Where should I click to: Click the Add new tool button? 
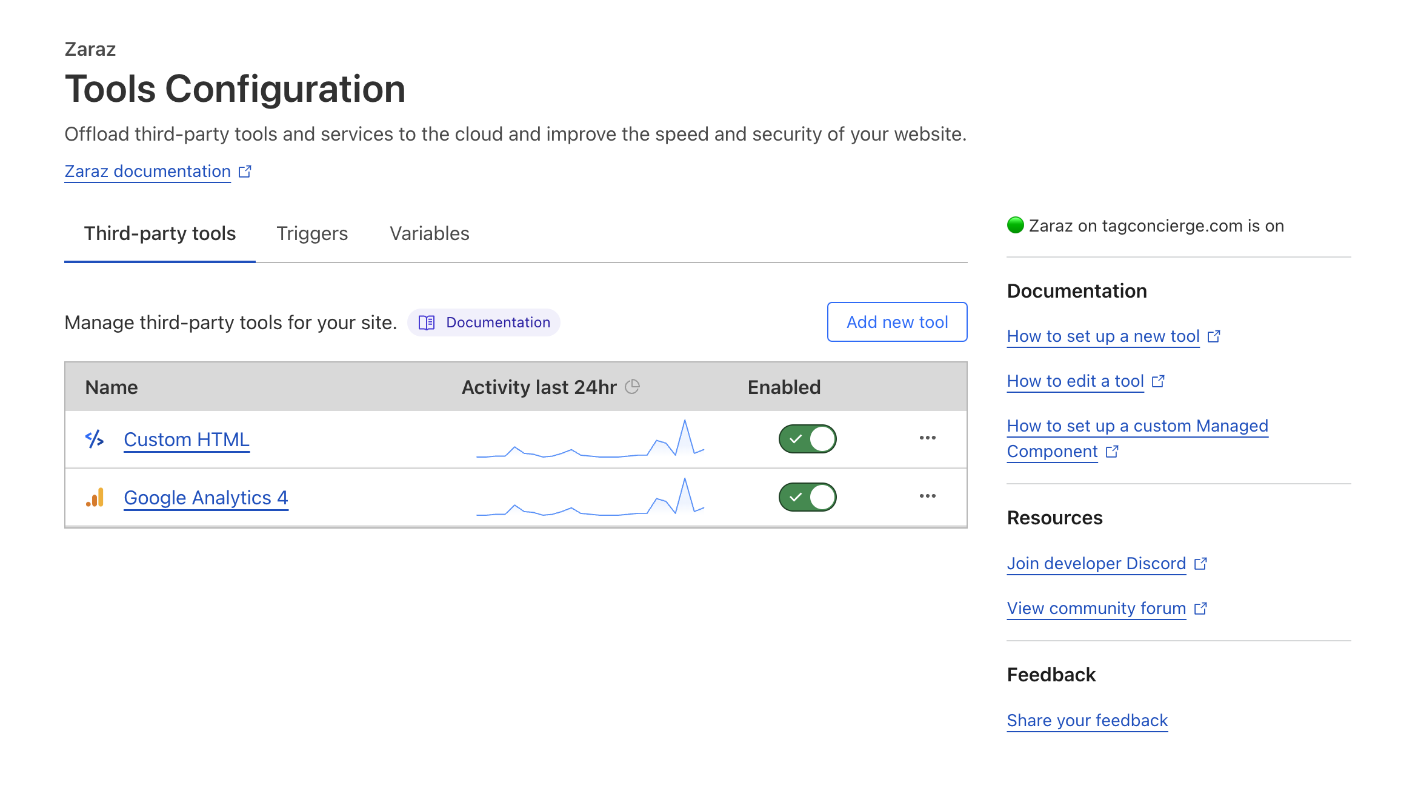point(897,322)
